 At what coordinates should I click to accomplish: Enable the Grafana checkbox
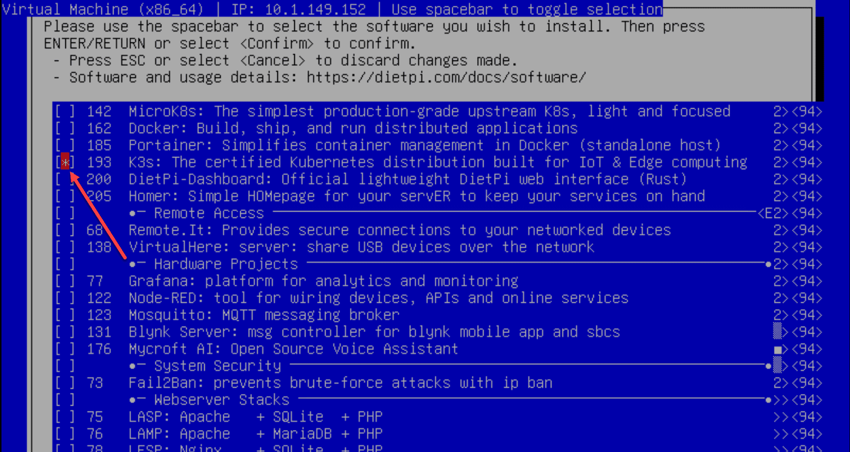tap(65, 281)
